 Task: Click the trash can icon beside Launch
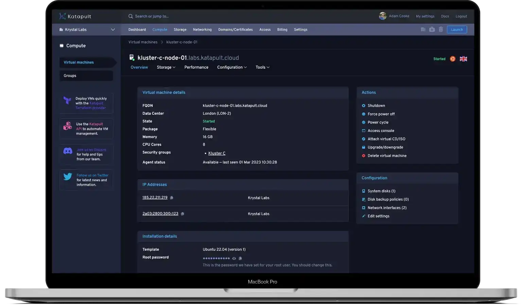441,30
